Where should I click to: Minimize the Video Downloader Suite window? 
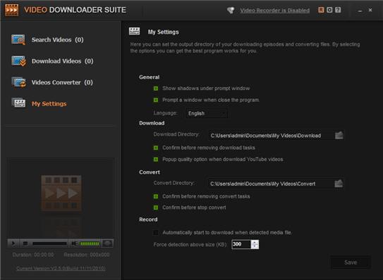(360, 11)
